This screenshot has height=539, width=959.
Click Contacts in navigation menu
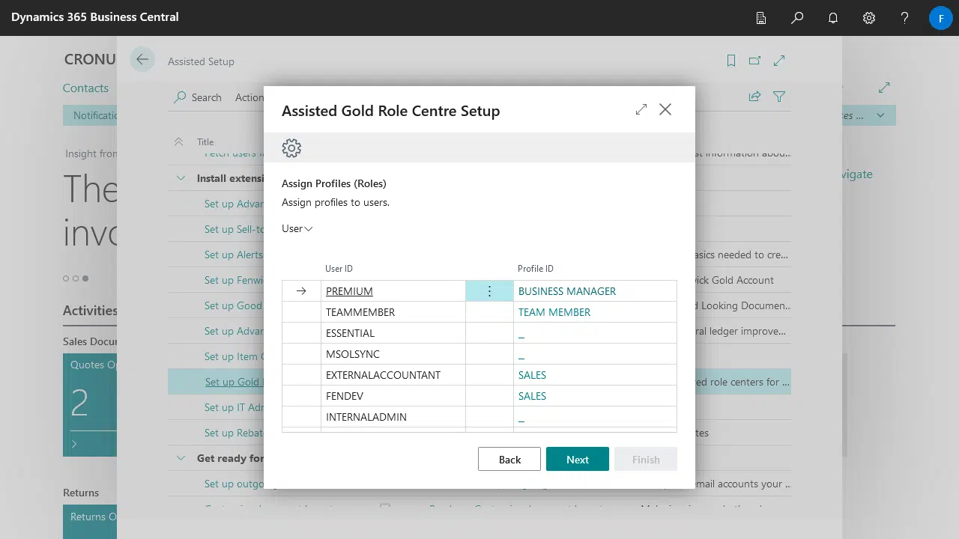(x=85, y=88)
